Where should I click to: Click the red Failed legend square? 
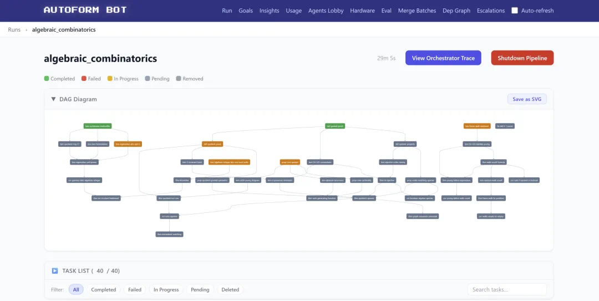[84, 78]
